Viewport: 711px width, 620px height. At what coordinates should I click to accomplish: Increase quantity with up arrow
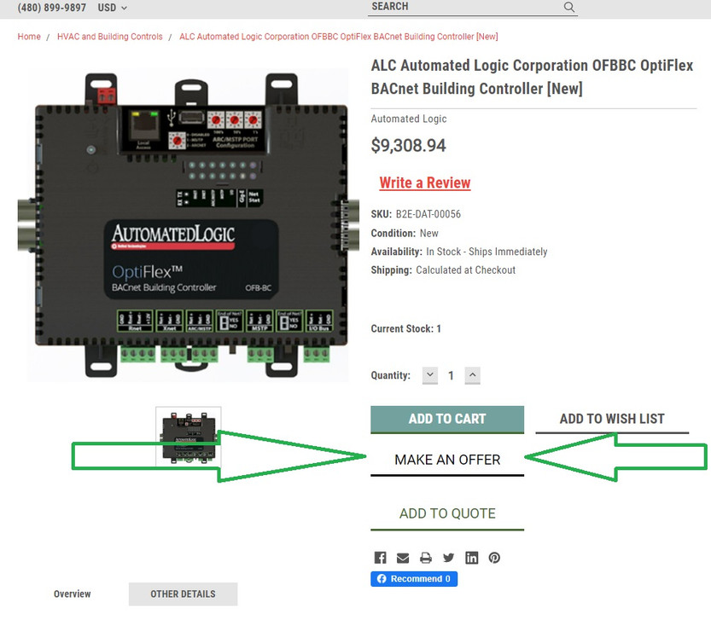pyautogui.click(x=473, y=375)
